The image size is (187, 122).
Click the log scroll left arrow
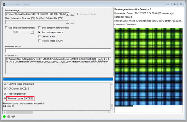click(x=4, y=112)
